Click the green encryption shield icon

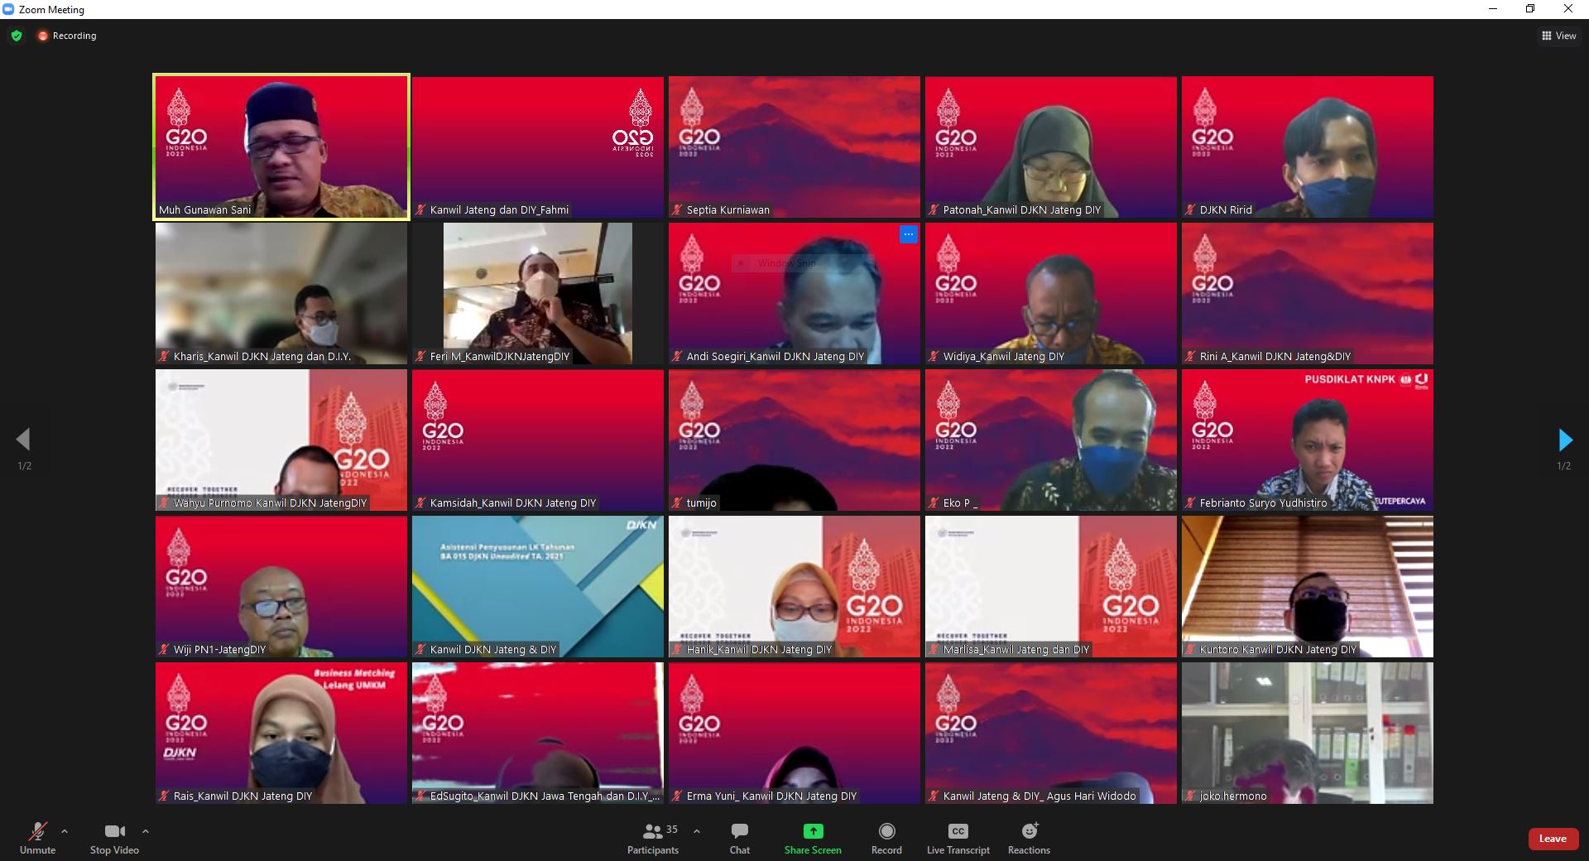[x=17, y=36]
